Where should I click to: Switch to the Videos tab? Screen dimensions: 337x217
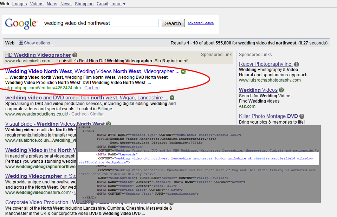(37, 4)
